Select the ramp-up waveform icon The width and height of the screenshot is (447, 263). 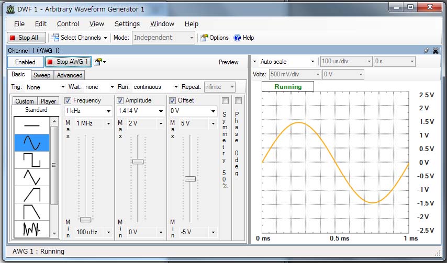(x=31, y=195)
